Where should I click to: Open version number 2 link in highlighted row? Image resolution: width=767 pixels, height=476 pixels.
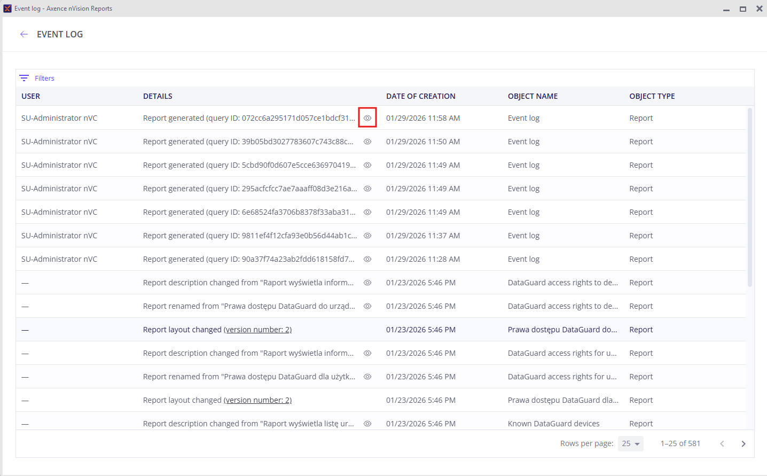point(257,330)
